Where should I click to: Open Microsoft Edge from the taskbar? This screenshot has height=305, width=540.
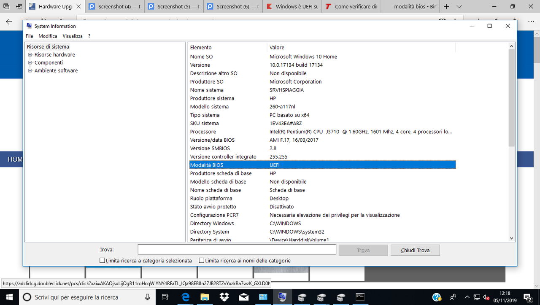185,297
